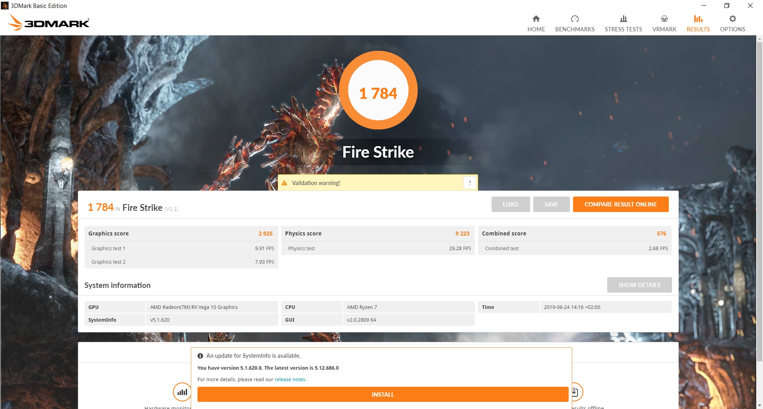Viewport: 763px width, 409px height.
Task: Open the release notes link
Action: (x=290, y=380)
